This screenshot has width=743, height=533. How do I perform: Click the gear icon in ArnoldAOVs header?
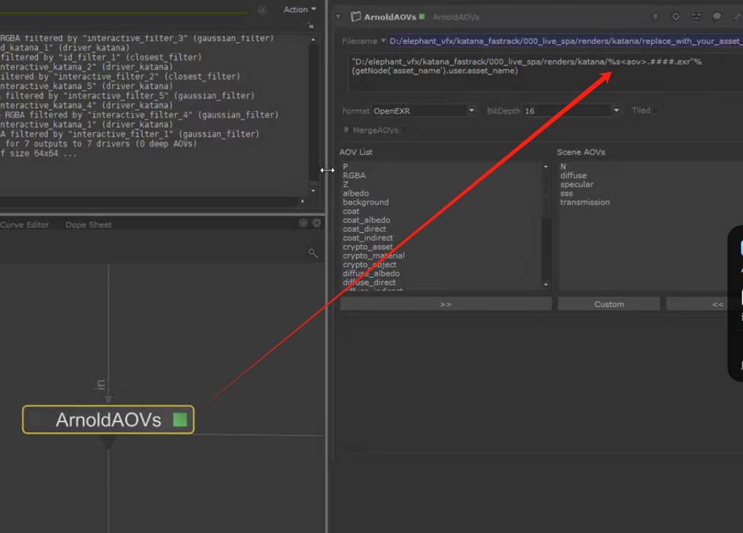pyautogui.click(x=675, y=17)
